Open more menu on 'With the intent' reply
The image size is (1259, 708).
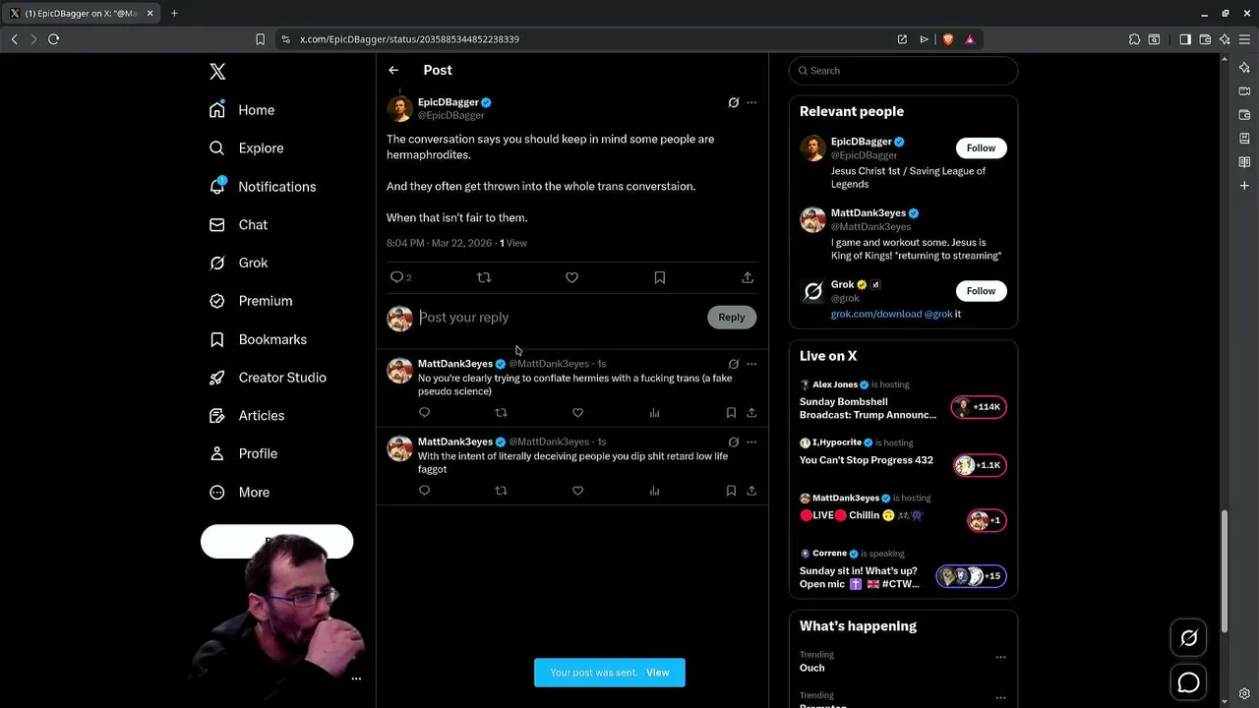pyautogui.click(x=751, y=442)
